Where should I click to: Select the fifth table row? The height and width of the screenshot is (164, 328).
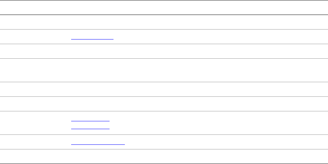pos(164,89)
